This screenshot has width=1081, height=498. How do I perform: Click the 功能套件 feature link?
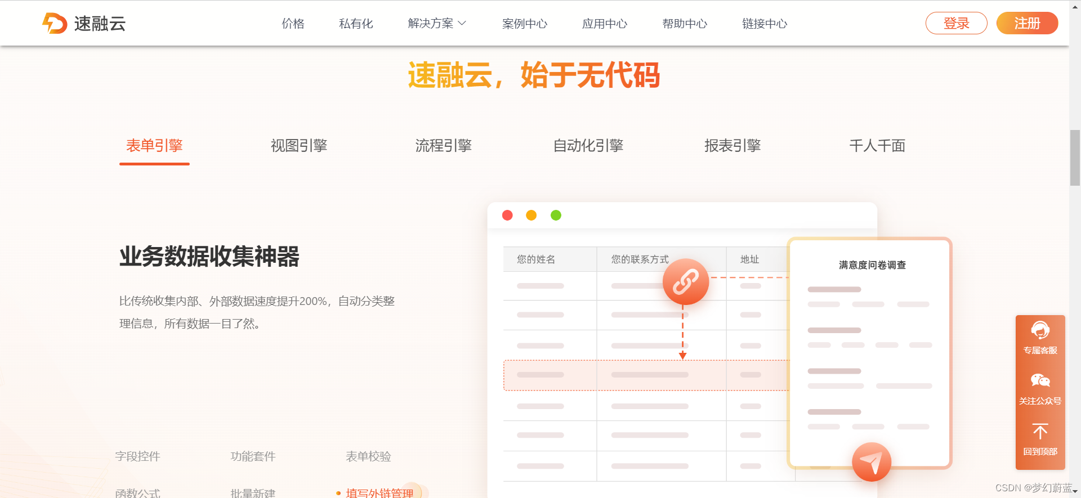[253, 456]
